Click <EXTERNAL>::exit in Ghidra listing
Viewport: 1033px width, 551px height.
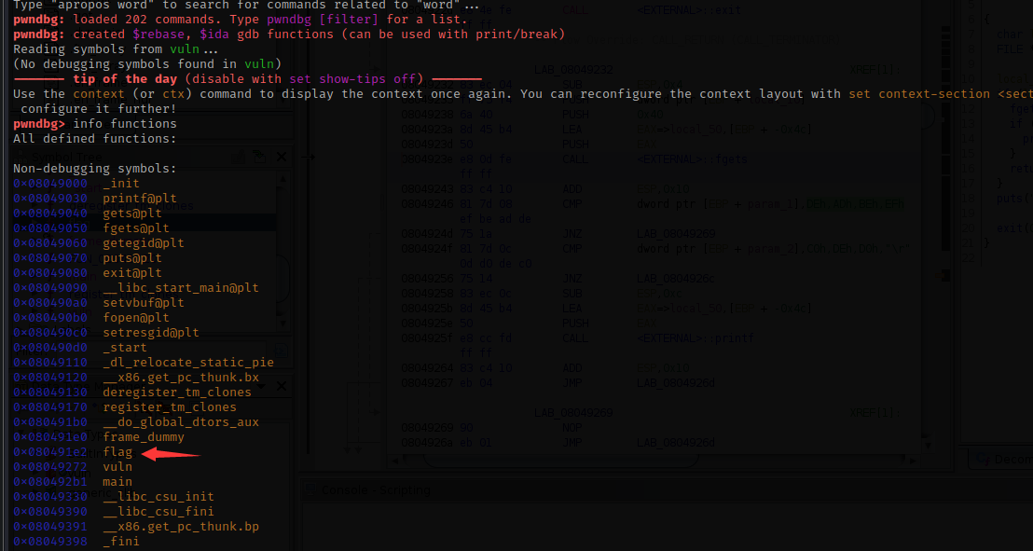click(x=689, y=10)
